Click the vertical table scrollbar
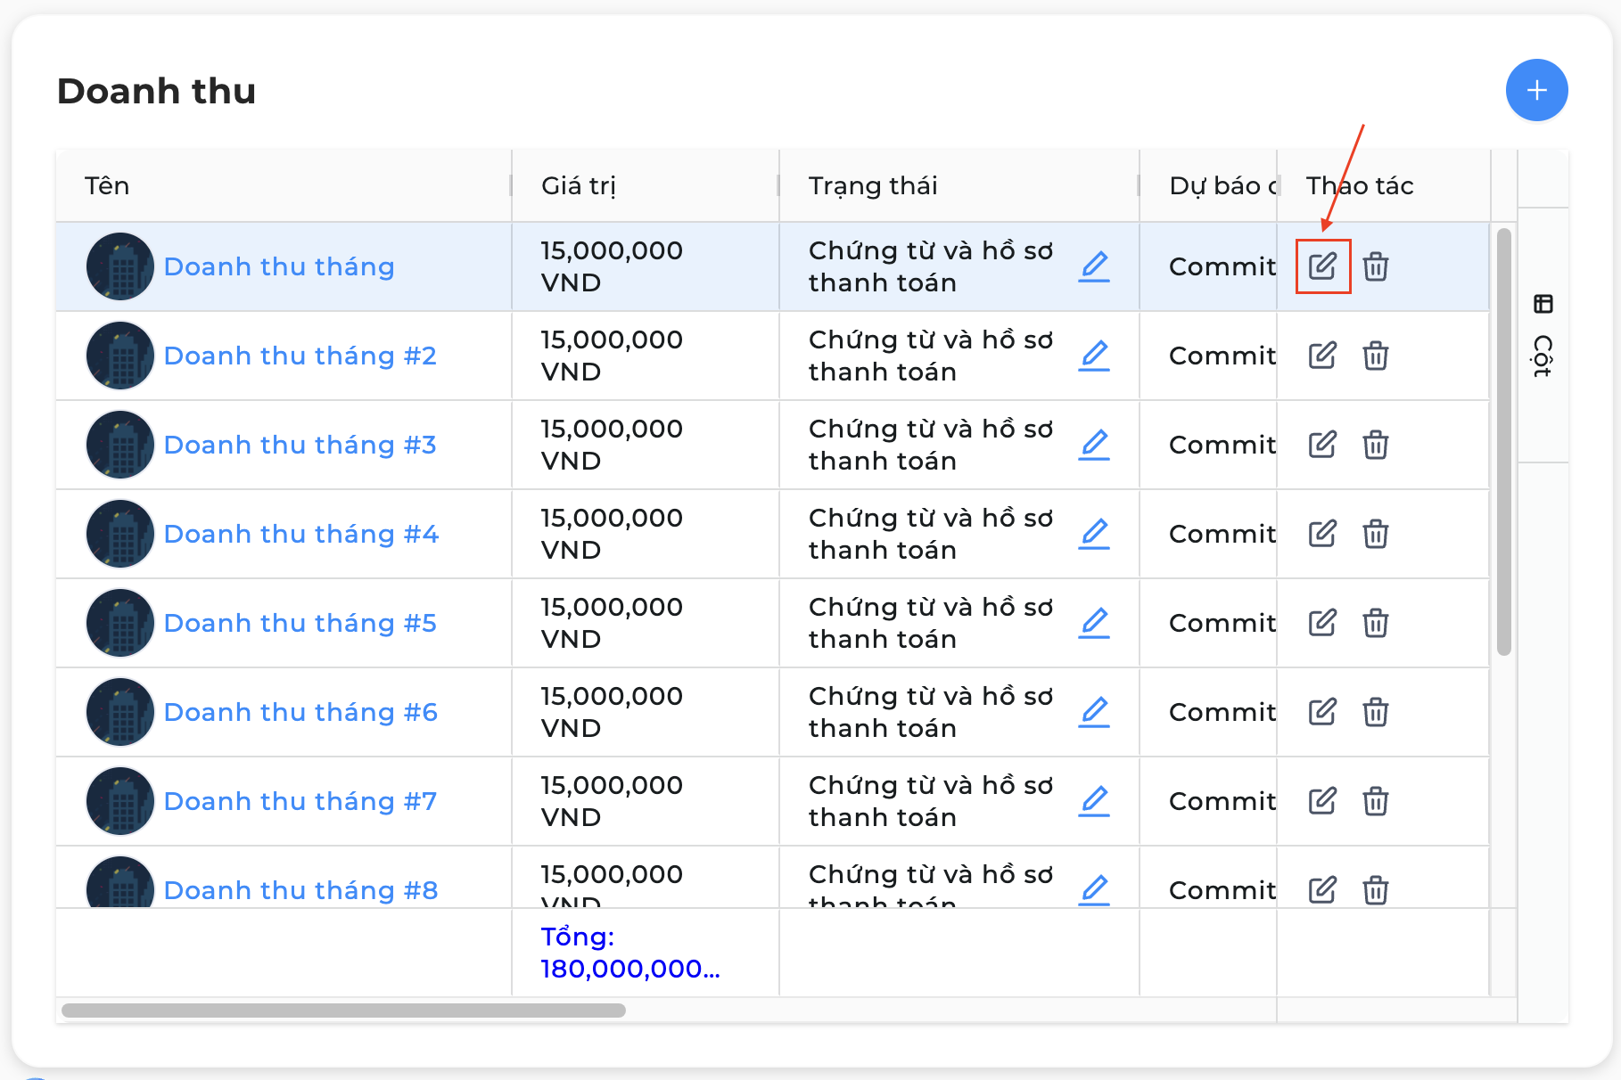 (1504, 442)
